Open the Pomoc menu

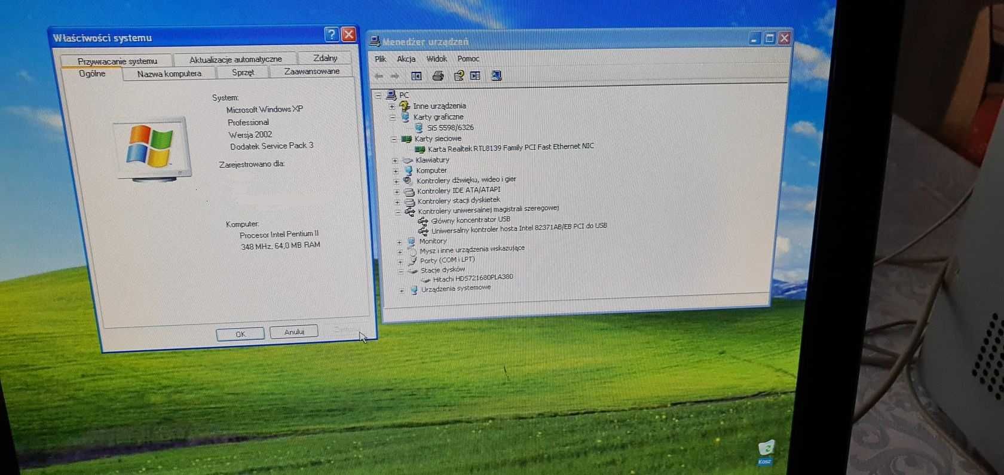pyautogui.click(x=469, y=59)
